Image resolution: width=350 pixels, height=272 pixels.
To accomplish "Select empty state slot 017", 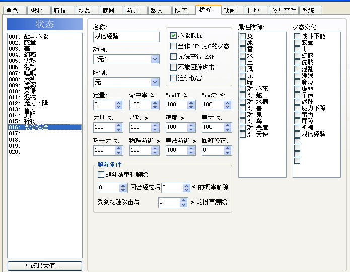I will 45,133.
